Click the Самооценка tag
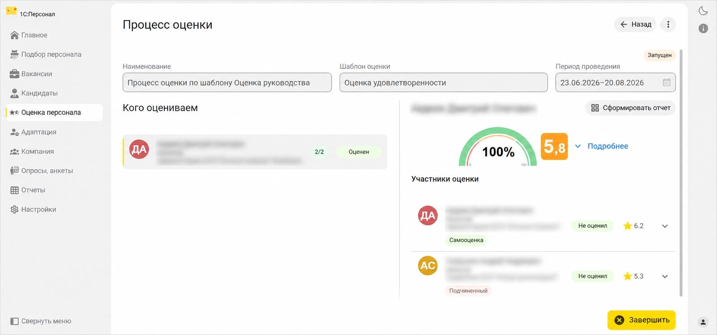717x335 pixels. pos(467,240)
